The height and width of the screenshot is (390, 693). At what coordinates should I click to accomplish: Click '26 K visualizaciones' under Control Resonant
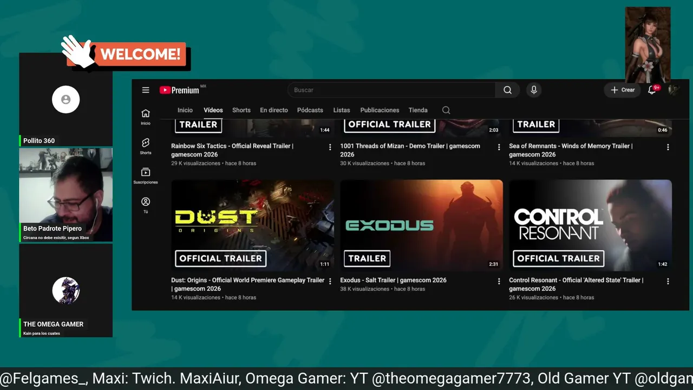point(533,297)
